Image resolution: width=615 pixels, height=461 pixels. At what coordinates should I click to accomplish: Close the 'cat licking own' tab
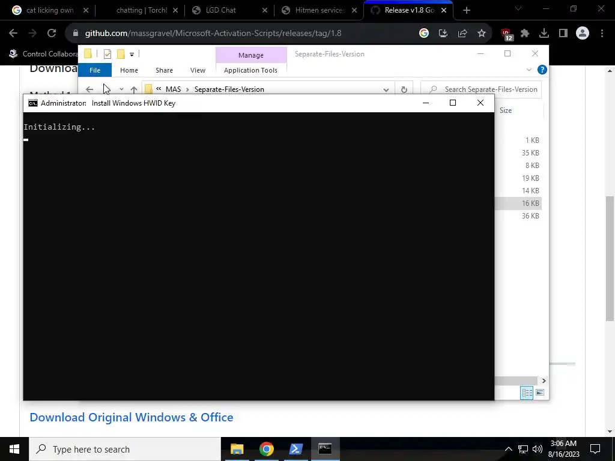[86, 11]
